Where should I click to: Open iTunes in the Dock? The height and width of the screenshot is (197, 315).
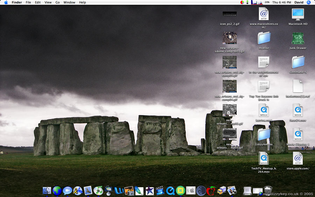pos(98,190)
